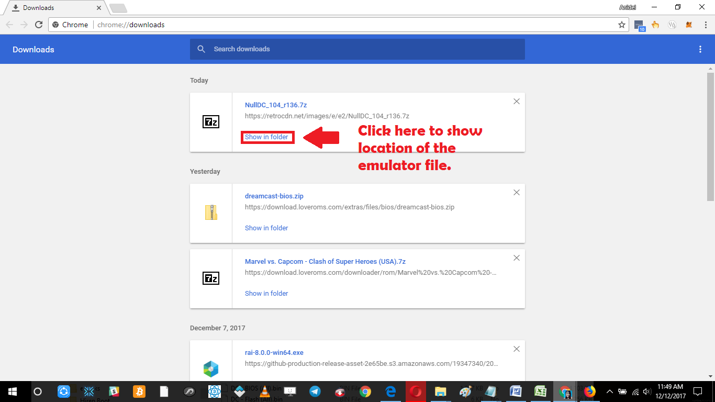The image size is (715, 402).
Task: Click the browser forward arrow
Action: [24, 25]
